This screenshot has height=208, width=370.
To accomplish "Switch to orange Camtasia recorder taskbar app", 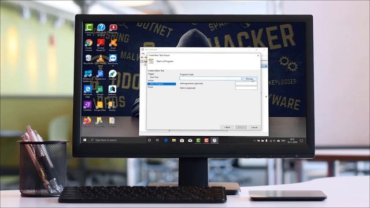I will coord(206,140).
